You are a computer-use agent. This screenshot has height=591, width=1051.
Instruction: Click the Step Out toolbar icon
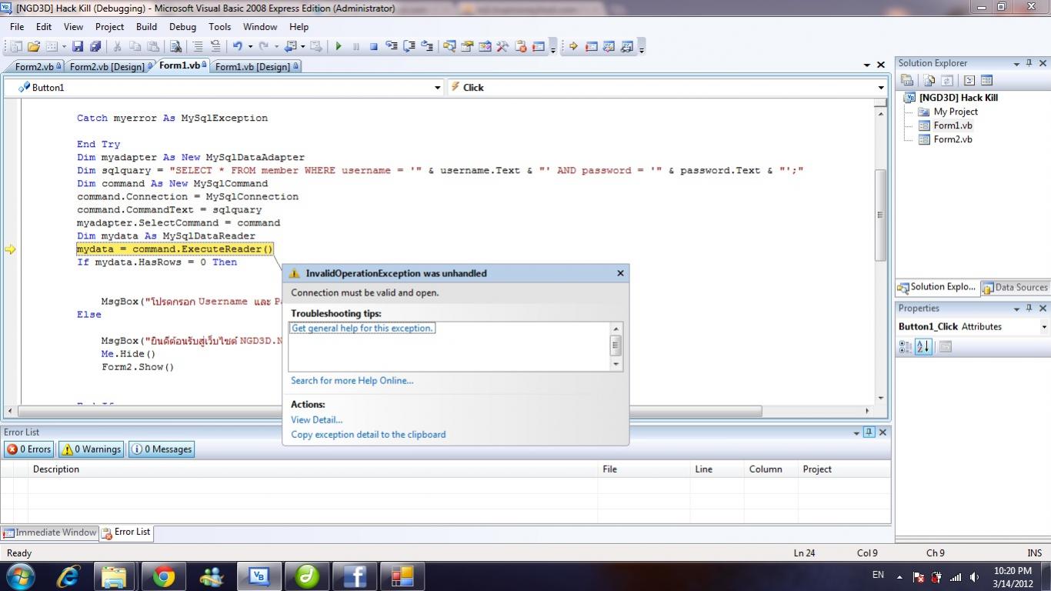(x=427, y=46)
